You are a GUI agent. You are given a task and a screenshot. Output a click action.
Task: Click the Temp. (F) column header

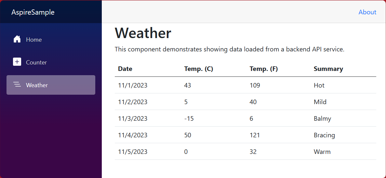[x=264, y=69]
